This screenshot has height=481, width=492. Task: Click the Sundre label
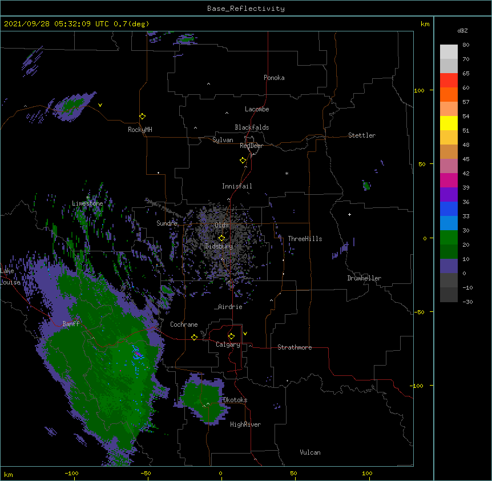click(x=167, y=223)
